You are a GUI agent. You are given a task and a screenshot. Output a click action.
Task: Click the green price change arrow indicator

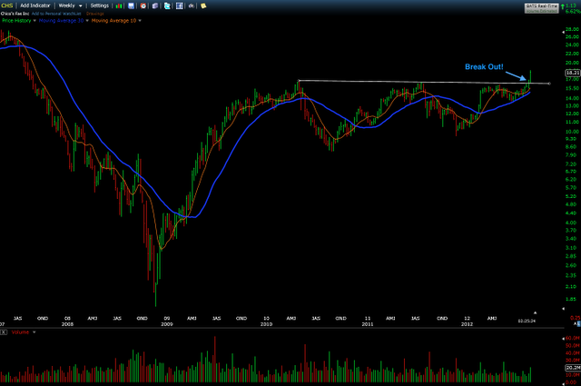[563, 6]
